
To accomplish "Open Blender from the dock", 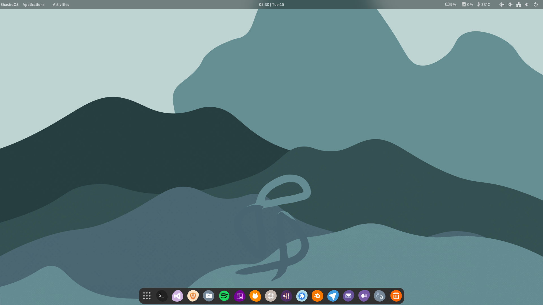I will click(x=317, y=296).
